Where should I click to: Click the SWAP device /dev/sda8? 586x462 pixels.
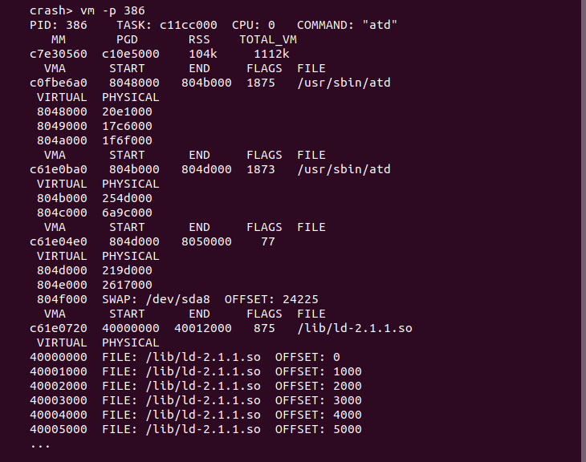[x=181, y=299]
